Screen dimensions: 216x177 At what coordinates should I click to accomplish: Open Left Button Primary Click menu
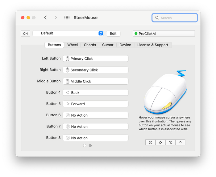pyautogui.click(x=95, y=58)
